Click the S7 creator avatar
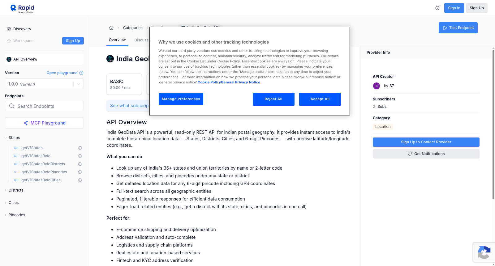 [377, 86]
